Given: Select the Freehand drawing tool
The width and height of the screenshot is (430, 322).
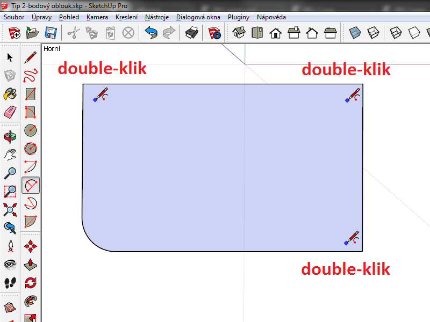Looking at the screenshot, I should coord(31,76).
